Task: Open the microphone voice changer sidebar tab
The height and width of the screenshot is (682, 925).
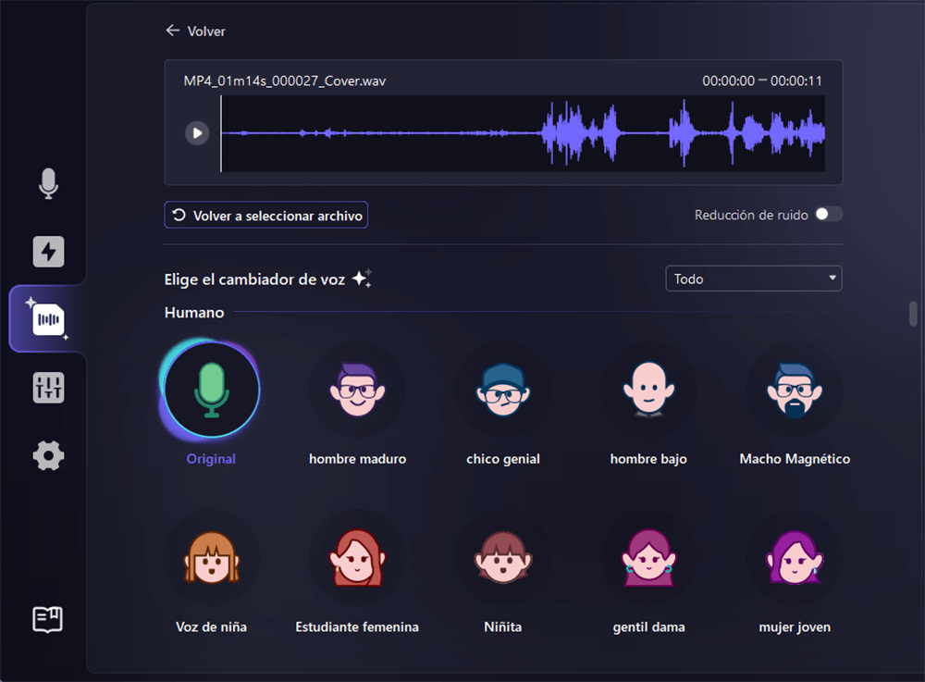Action: tap(48, 183)
